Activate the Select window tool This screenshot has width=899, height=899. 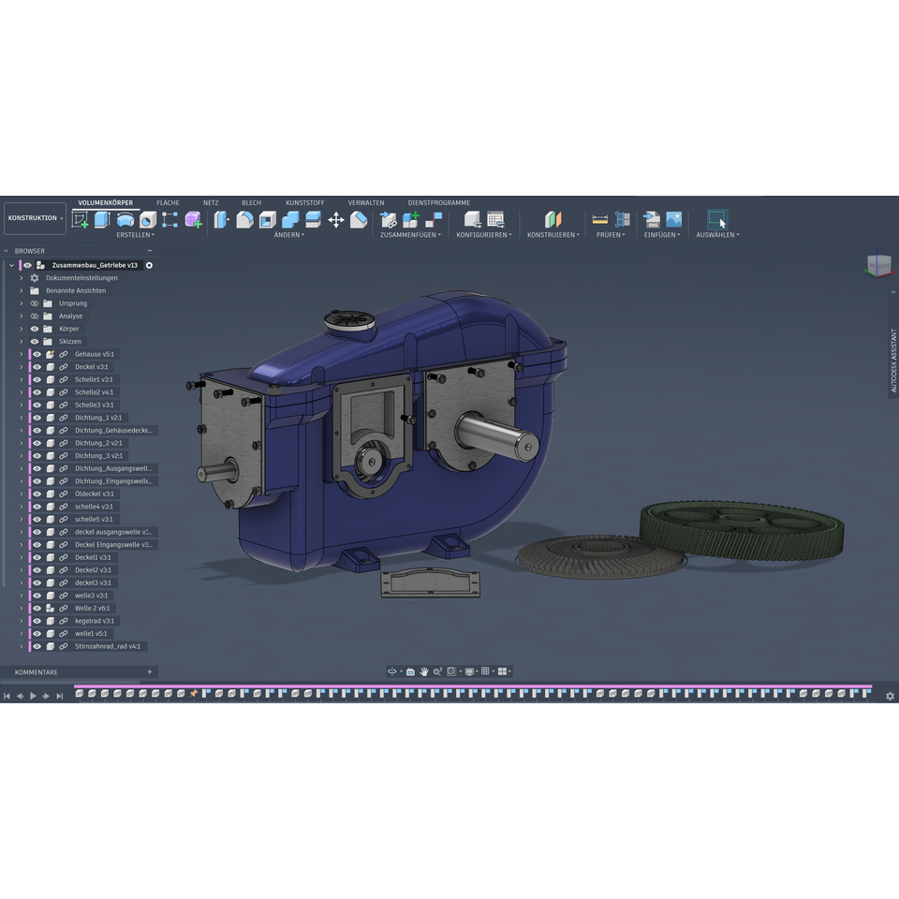tap(717, 219)
